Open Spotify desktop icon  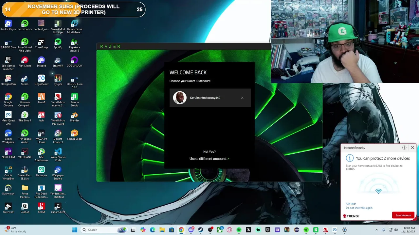(x=58, y=43)
